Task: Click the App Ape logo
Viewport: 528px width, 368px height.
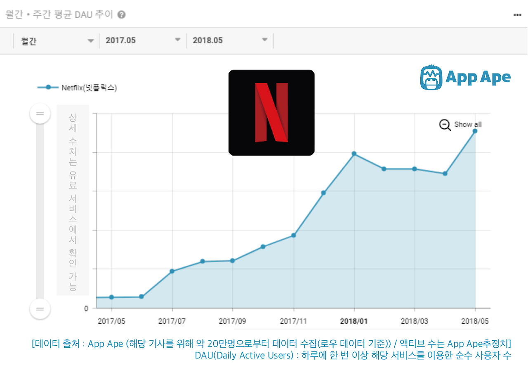Action: pyautogui.click(x=465, y=77)
